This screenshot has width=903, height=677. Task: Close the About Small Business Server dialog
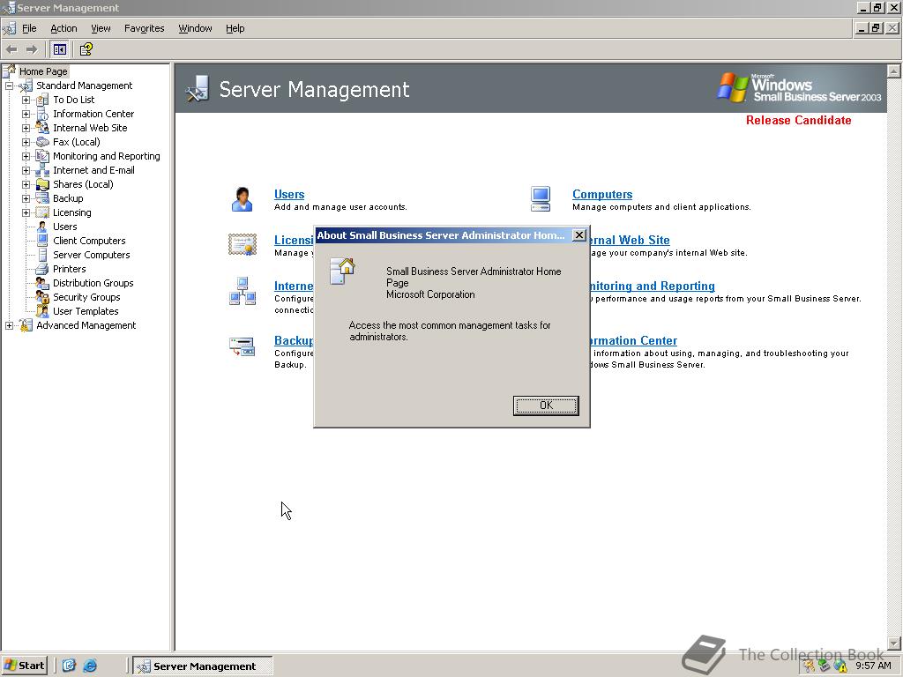[579, 234]
